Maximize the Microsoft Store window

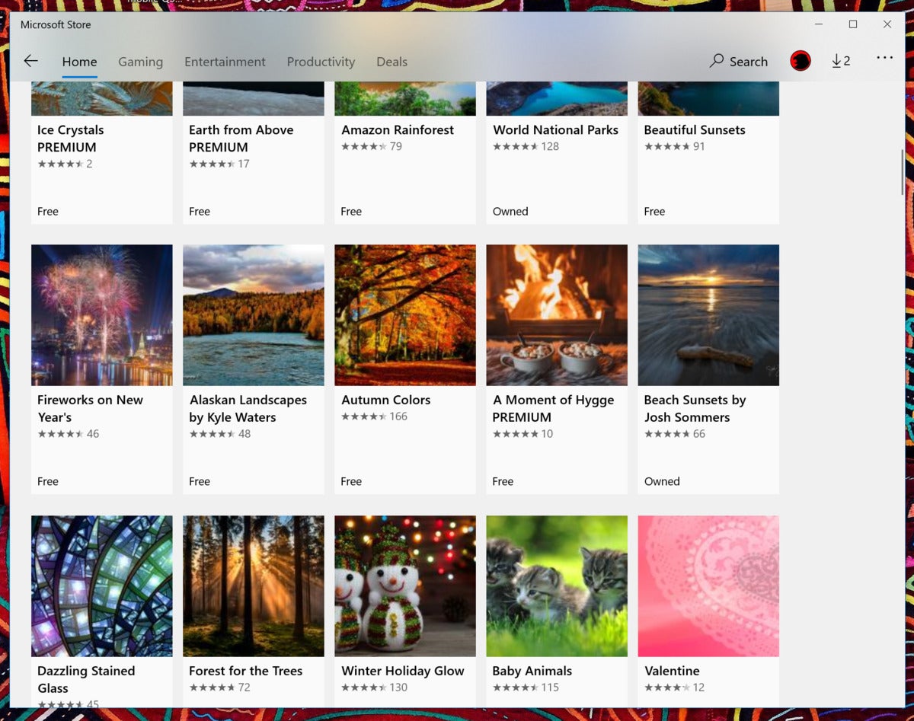click(853, 24)
